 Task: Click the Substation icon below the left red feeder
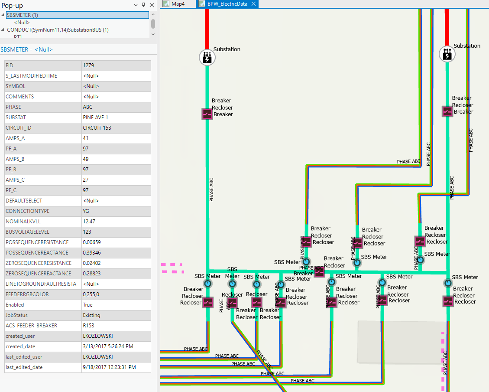(x=207, y=57)
